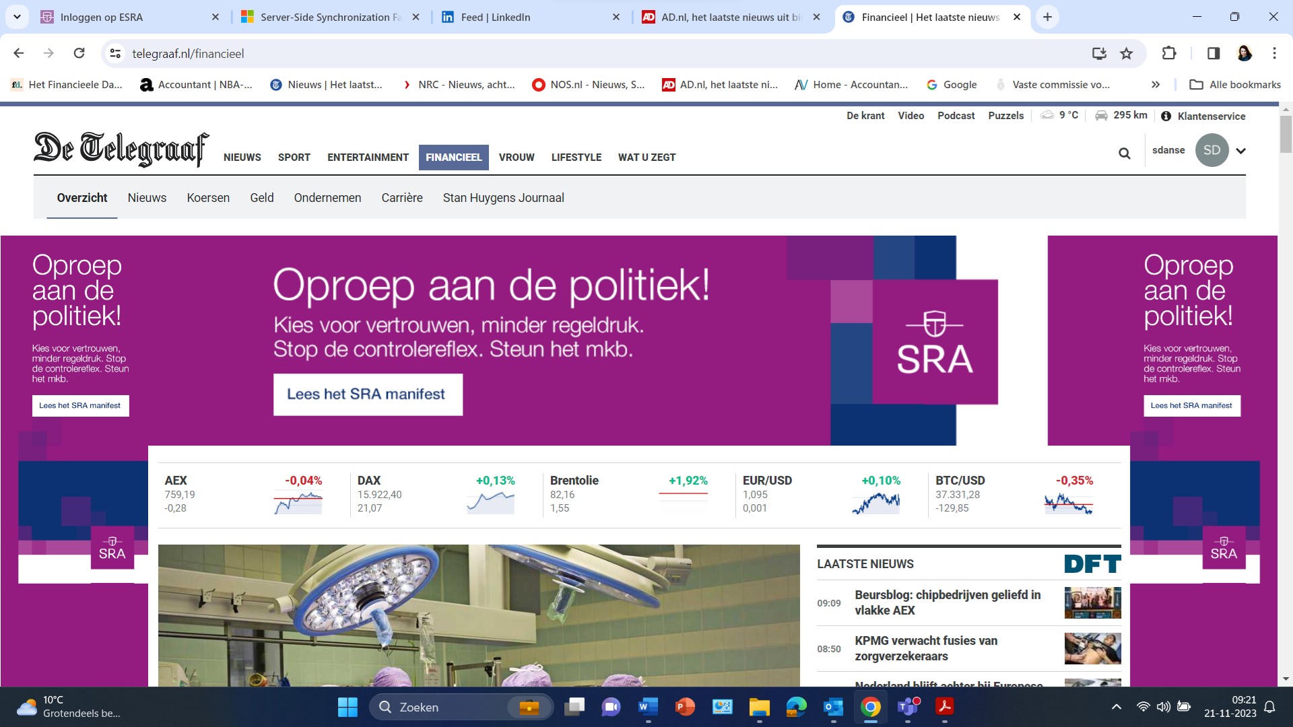Click the AEX ticker item
The width and height of the screenshot is (1293, 727).
[x=244, y=494]
